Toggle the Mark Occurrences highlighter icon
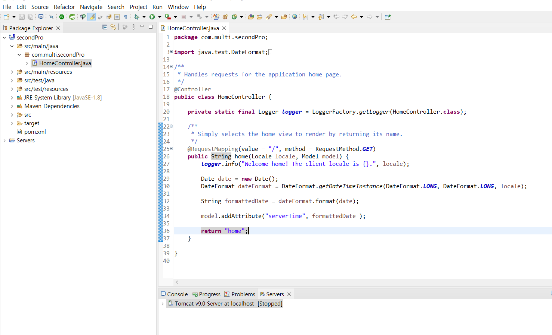Image resolution: width=552 pixels, height=335 pixels. coord(92,17)
